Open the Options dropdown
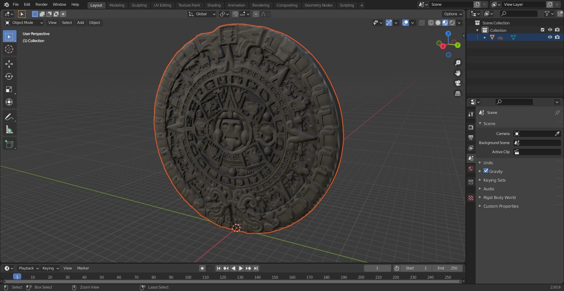Screen dimensions: 564x291 pos(453,14)
